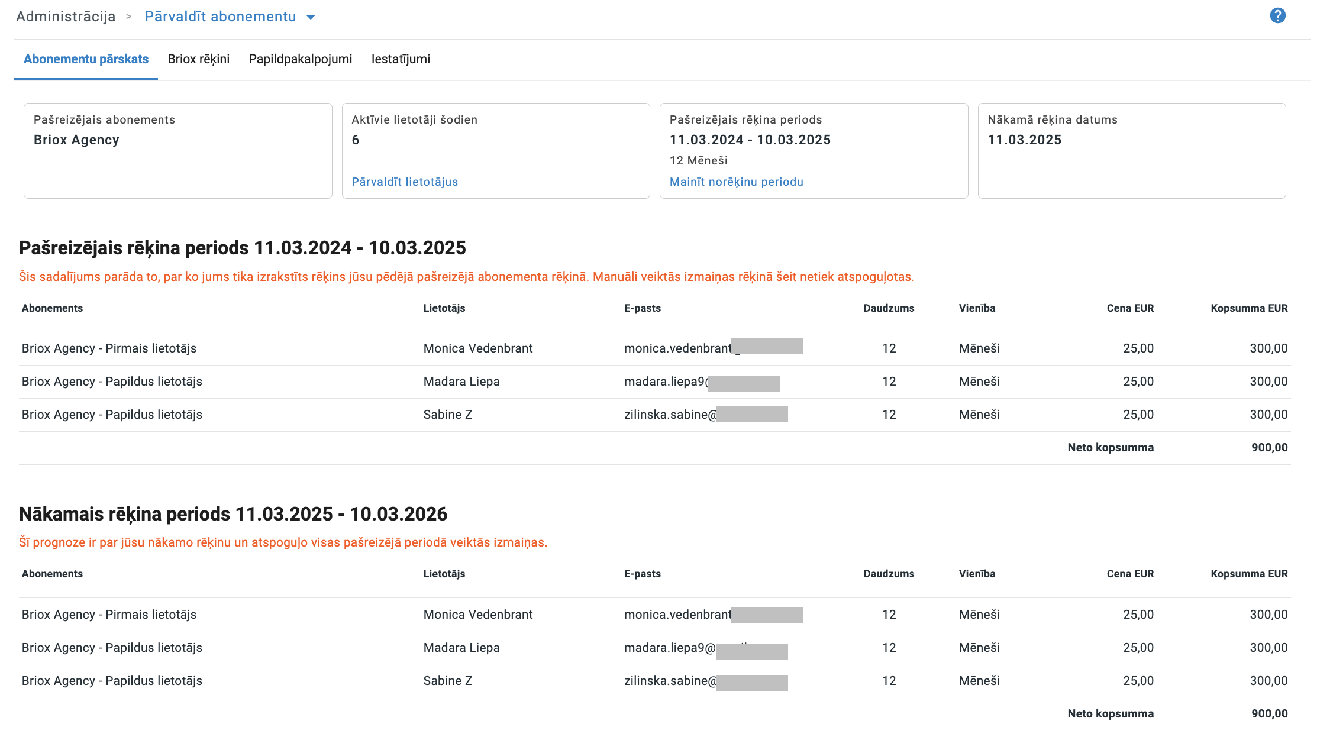
Task: Select Pirmais lietotājs row in next period table
Action: (655, 615)
